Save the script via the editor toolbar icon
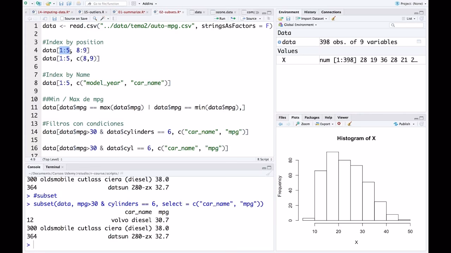451x253 pixels. 54,19
